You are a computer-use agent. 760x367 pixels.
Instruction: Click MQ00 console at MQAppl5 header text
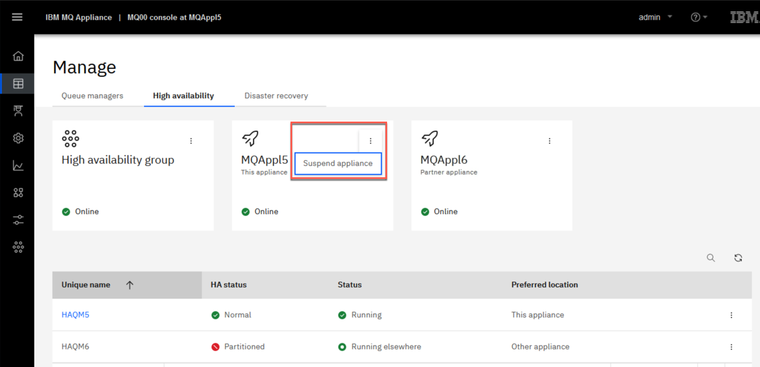(174, 17)
